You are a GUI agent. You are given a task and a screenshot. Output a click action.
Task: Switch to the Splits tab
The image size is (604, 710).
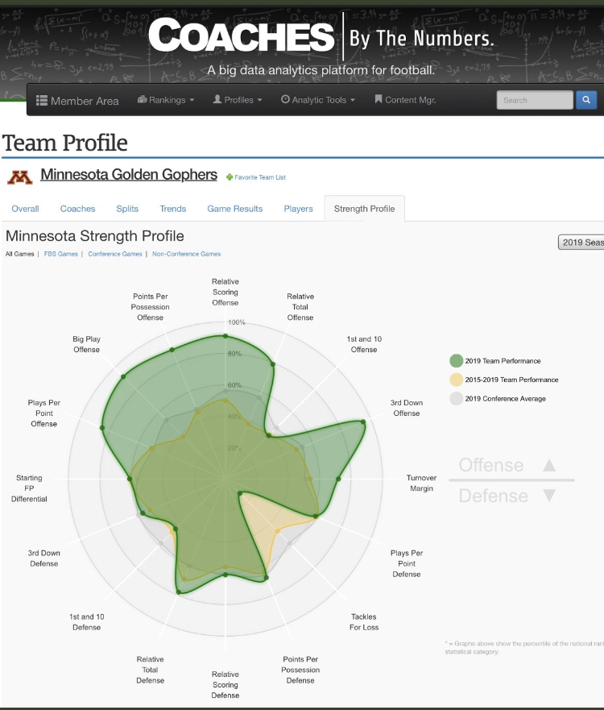pyautogui.click(x=127, y=209)
